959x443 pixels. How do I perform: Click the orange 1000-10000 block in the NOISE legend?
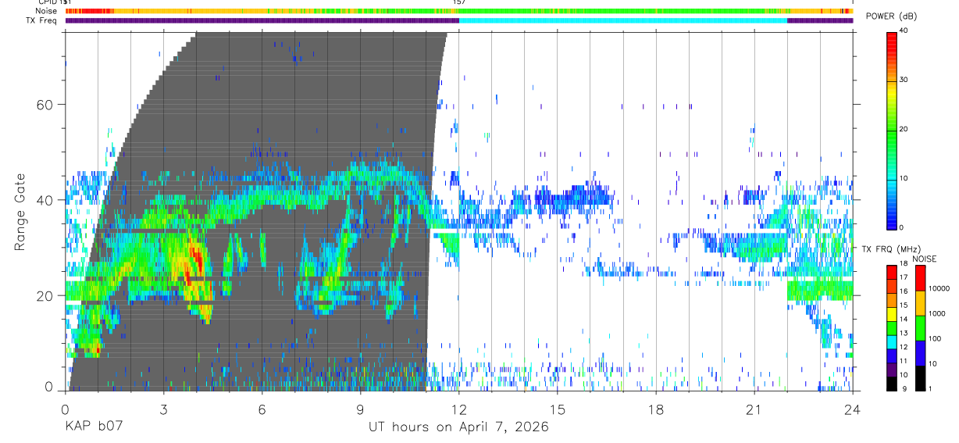tap(920, 302)
